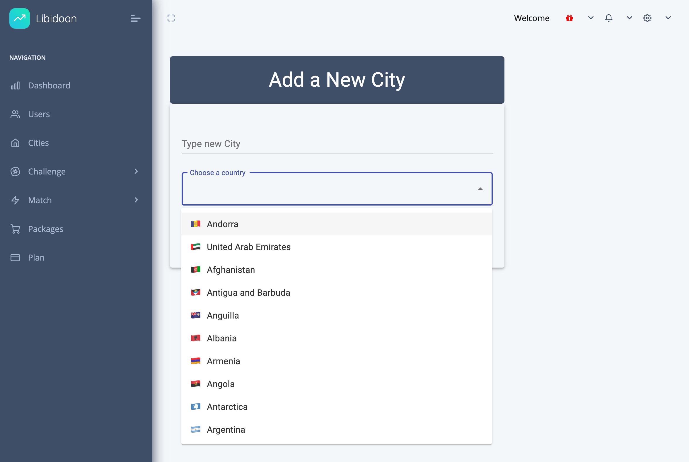Choose Argentina from the country list
Viewport: 689px width, 462px height.
click(x=226, y=430)
